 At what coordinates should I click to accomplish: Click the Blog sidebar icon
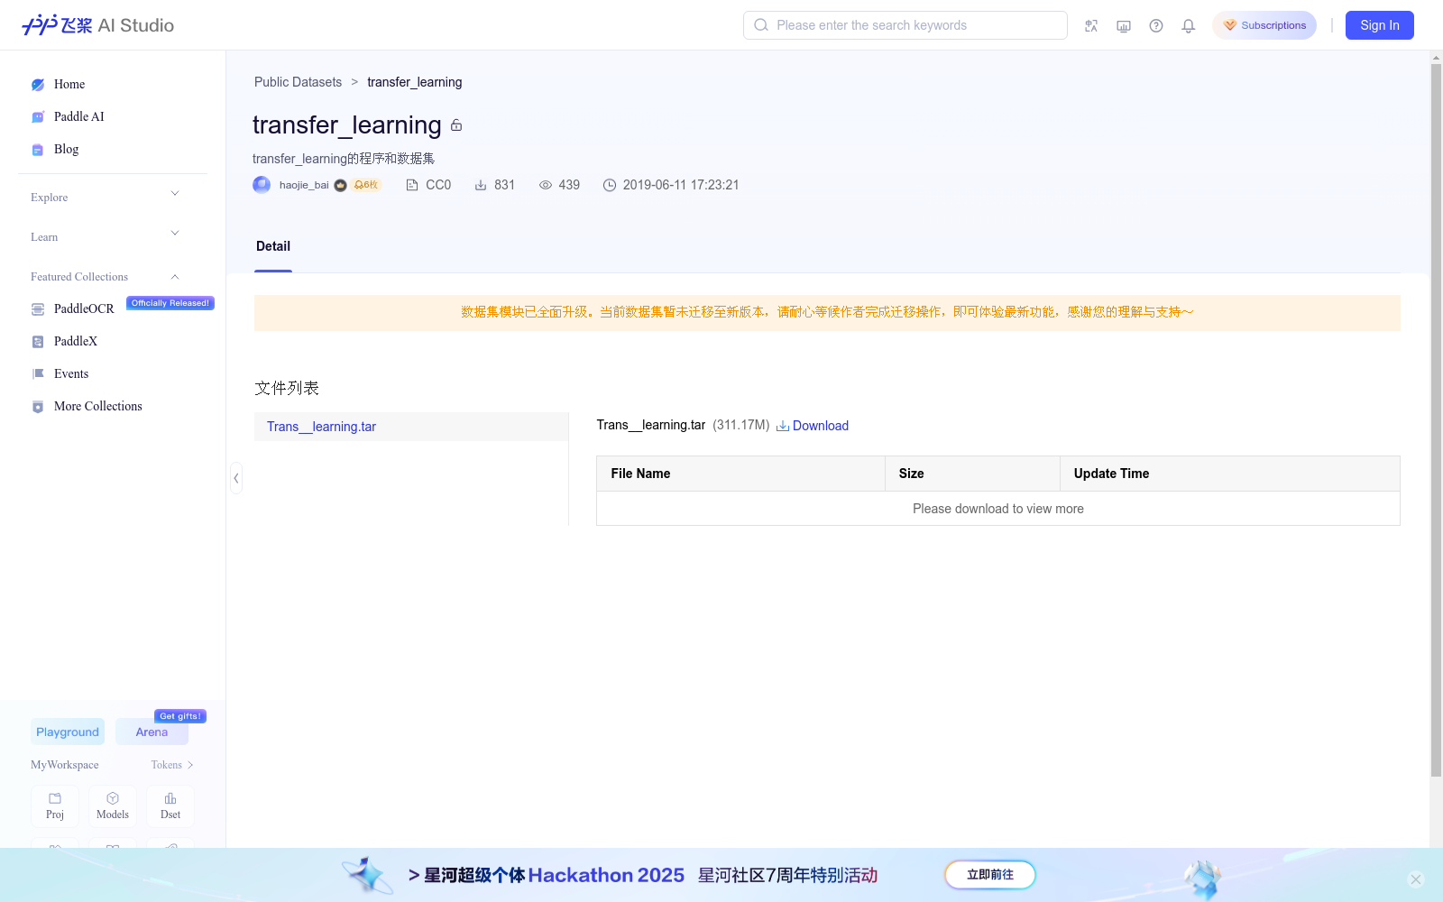pyautogui.click(x=38, y=150)
